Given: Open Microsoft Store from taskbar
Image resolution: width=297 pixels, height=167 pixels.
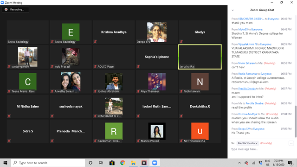Looking at the screenshot, I should pyautogui.click(x=112, y=163).
